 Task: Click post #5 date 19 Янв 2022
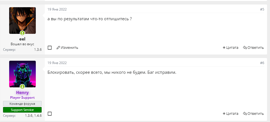(57, 9)
